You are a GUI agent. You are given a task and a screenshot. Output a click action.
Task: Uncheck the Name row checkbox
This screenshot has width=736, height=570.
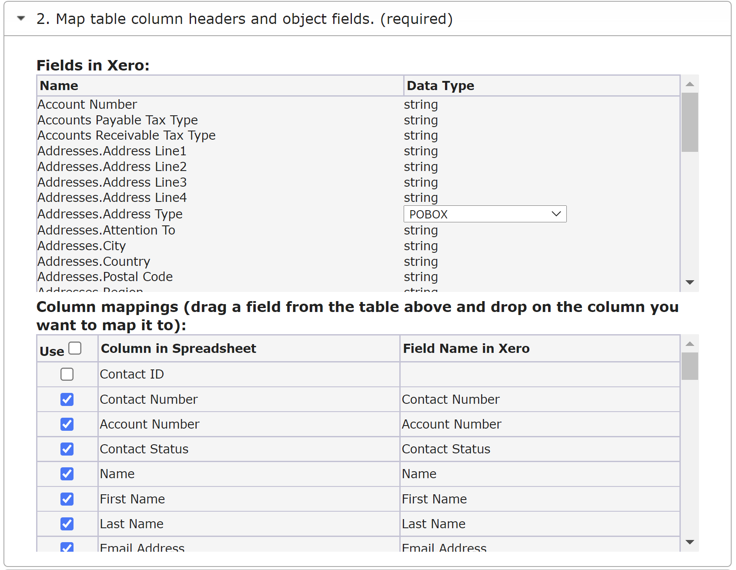coord(67,474)
